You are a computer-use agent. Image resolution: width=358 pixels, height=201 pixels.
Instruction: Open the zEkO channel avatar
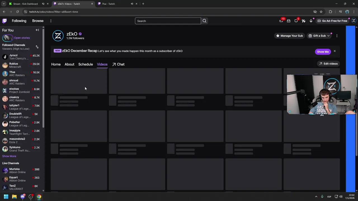pyautogui.click(x=58, y=36)
